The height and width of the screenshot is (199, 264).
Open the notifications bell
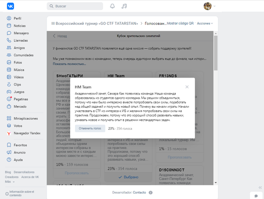coord(112,6)
